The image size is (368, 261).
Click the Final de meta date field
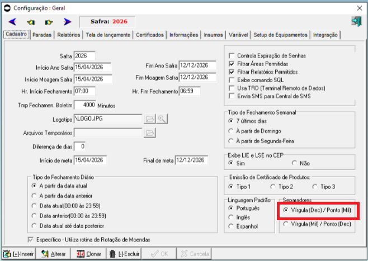pyautogui.click(x=191, y=160)
